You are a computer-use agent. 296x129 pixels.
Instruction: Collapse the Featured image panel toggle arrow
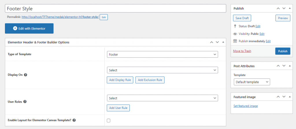pos(290,97)
